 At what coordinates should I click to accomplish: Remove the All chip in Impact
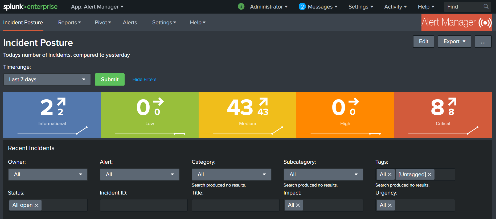point(298,205)
